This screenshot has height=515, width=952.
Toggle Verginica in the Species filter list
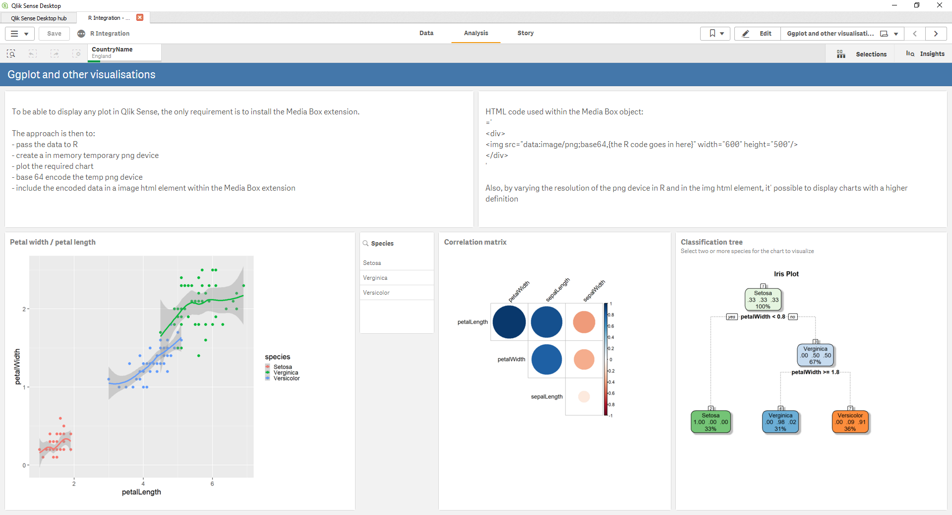pos(396,277)
